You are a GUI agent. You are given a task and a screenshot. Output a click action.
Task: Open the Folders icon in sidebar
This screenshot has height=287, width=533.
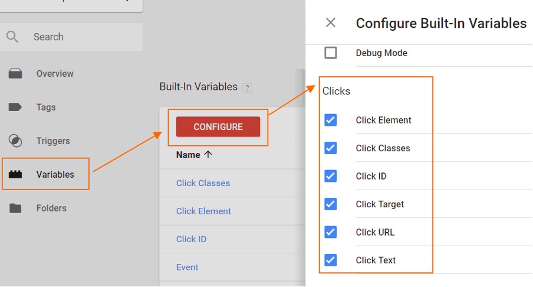pyautogui.click(x=15, y=208)
